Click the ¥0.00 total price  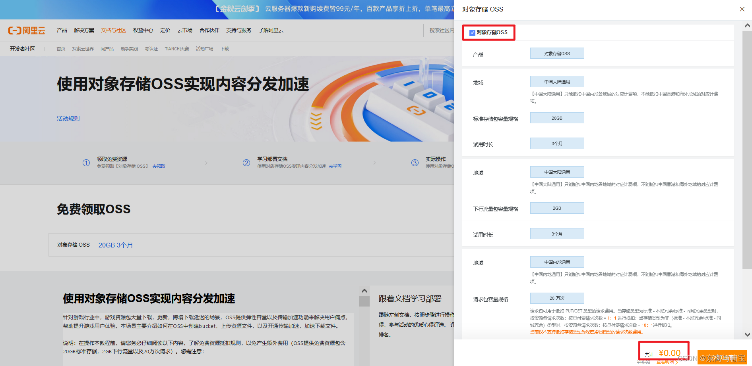669,353
